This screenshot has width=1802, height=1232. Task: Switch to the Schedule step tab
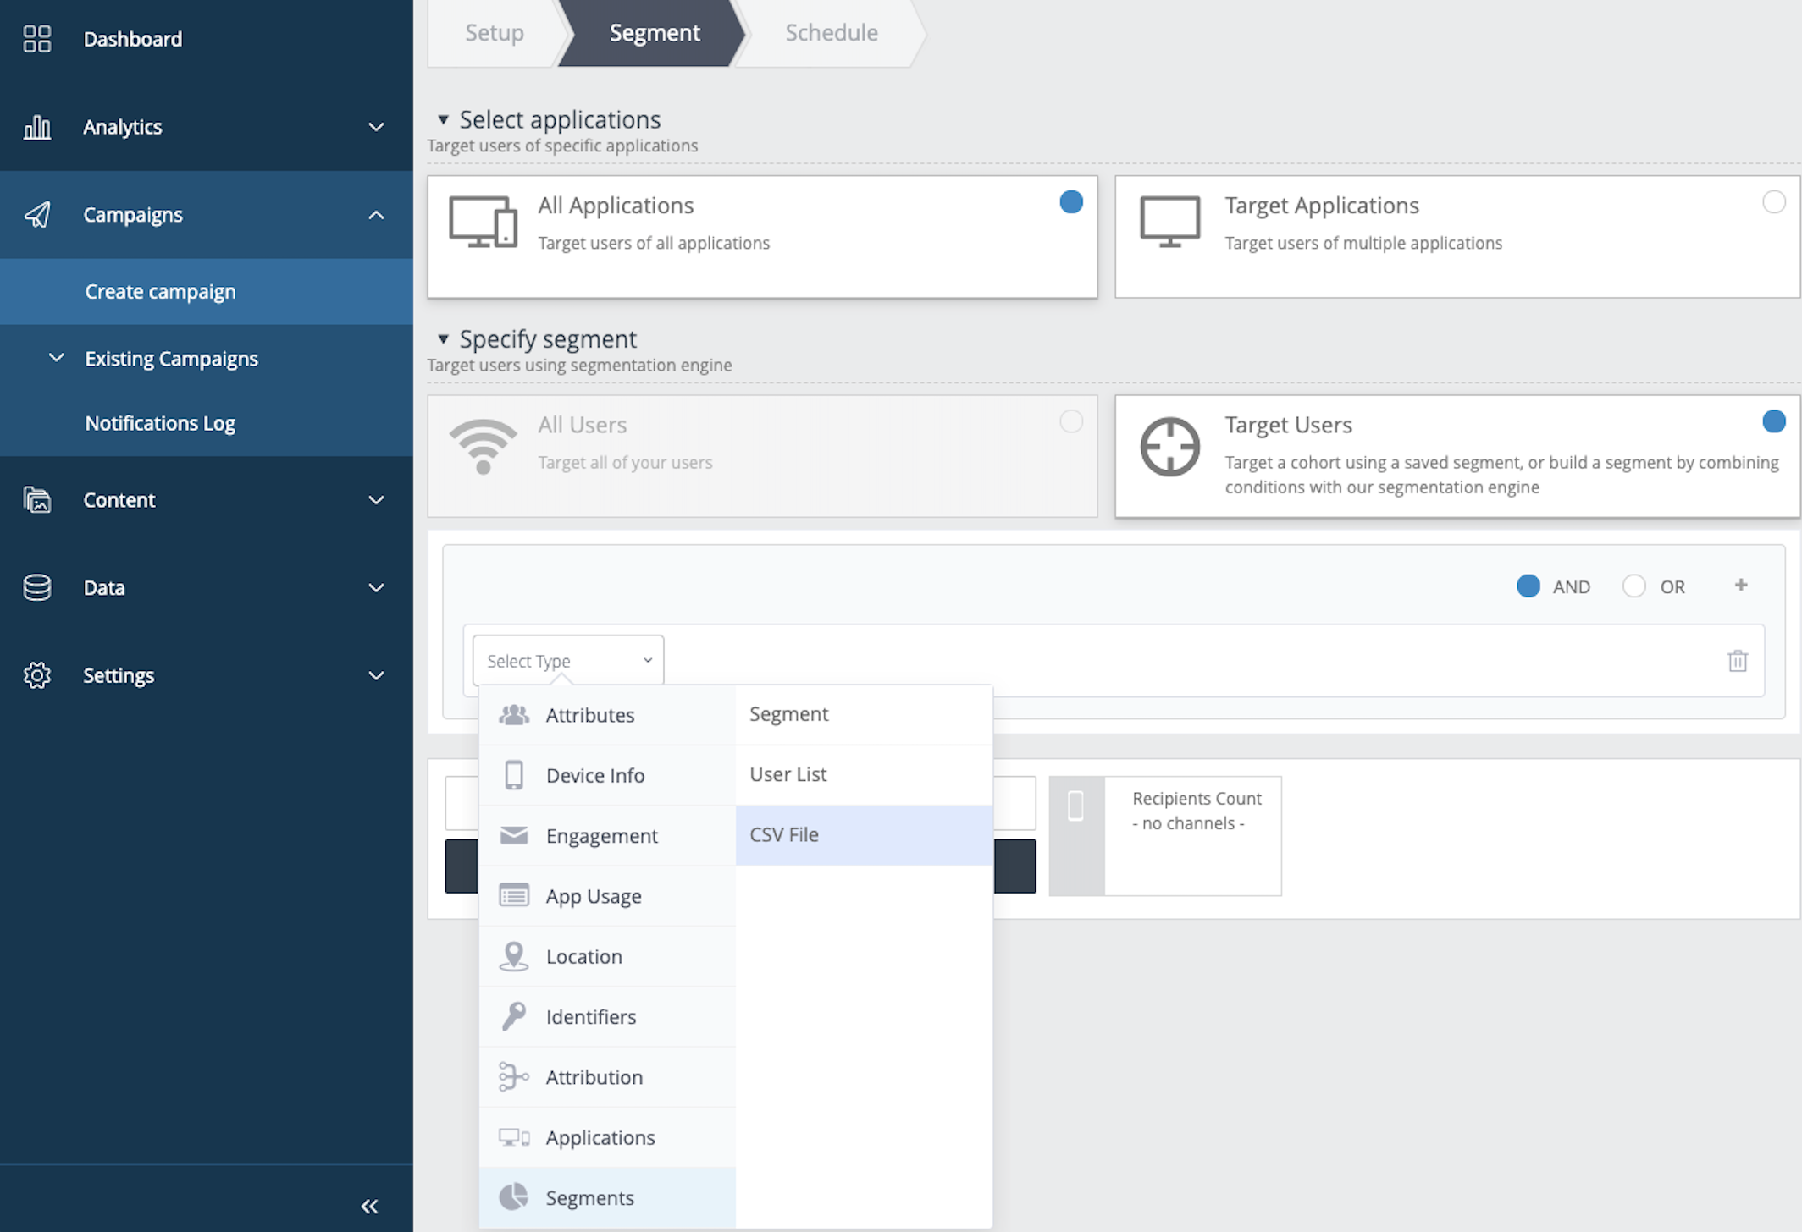pos(831,33)
